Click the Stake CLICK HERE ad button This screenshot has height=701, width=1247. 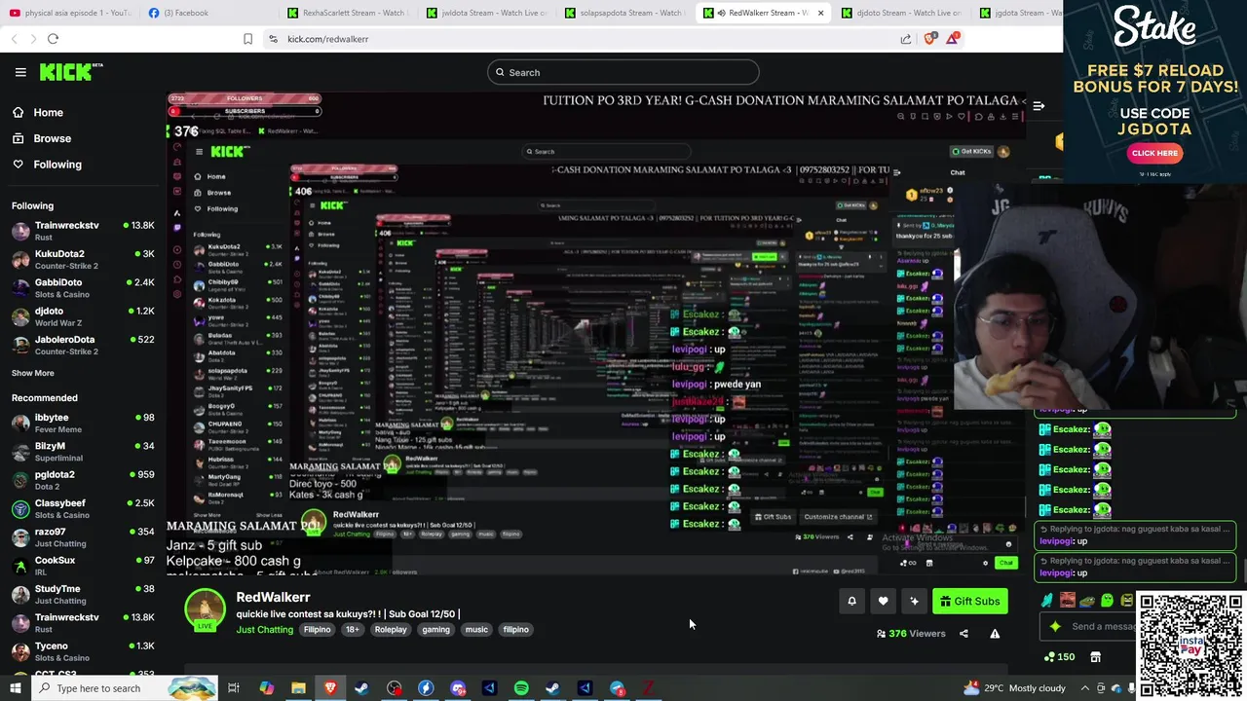pyautogui.click(x=1154, y=153)
